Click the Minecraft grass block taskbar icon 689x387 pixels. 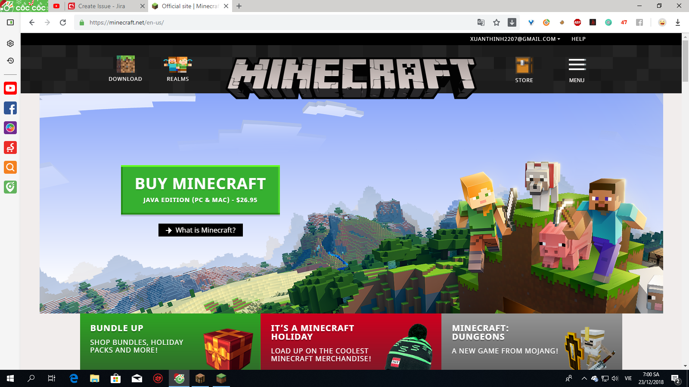coord(221,378)
